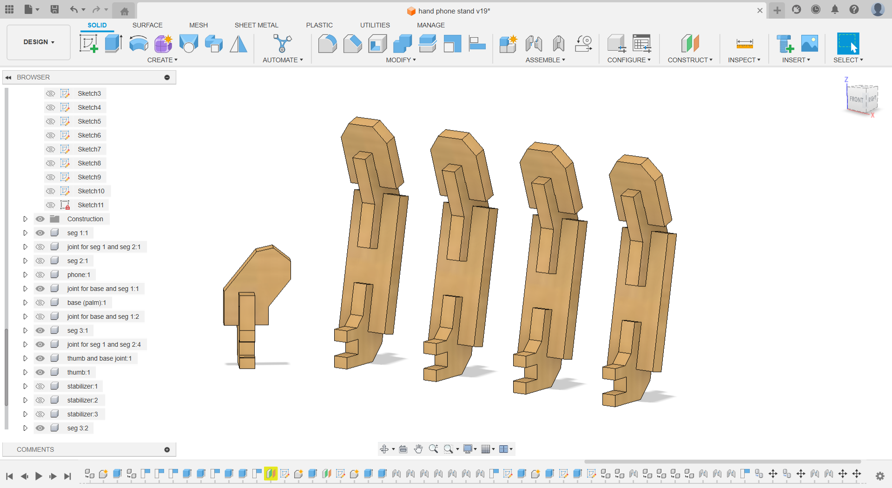Select the Hole tool
This screenshot has width=892, height=488.
tap(189, 44)
